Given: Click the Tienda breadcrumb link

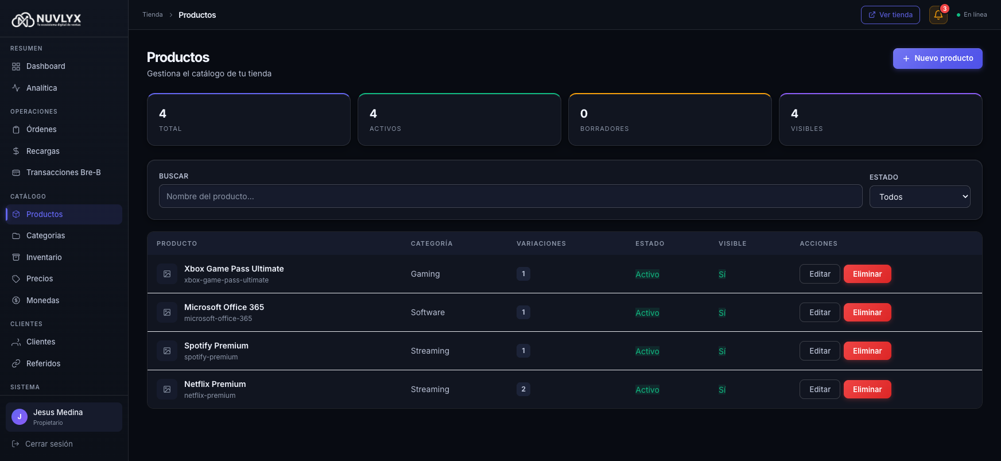Looking at the screenshot, I should point(152,15).
